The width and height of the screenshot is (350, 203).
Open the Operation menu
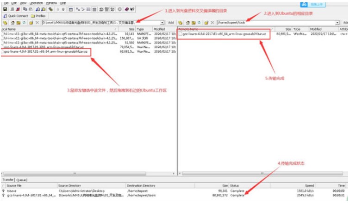pos(36,3)
